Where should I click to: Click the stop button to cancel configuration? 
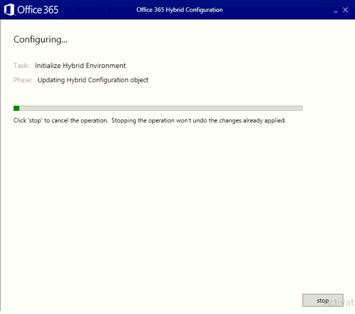click(x=323, y=300)
